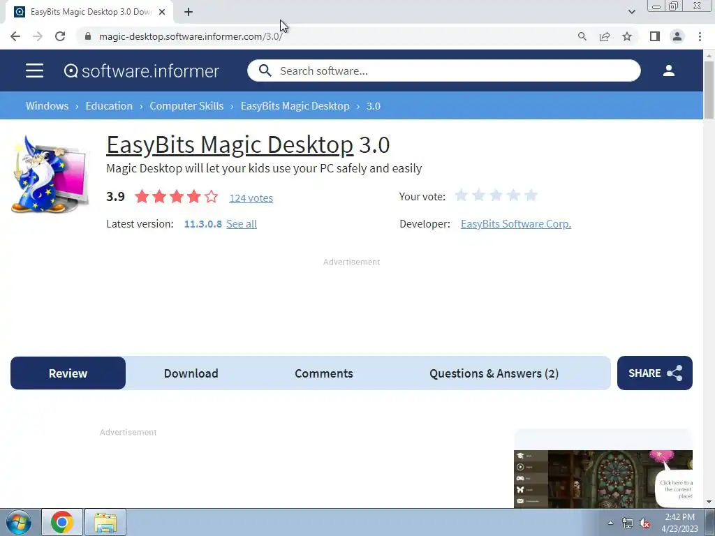
Task: Open a new tab with the plus icon
Action: click(x=189, y=12)
